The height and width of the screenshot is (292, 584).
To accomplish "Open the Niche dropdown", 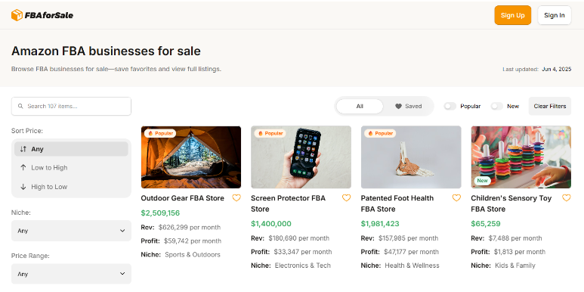I will (71, 231).
